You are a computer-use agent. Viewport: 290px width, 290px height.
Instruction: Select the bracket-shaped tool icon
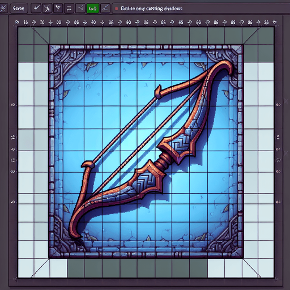pyautogui.click(x=69, y=8)
